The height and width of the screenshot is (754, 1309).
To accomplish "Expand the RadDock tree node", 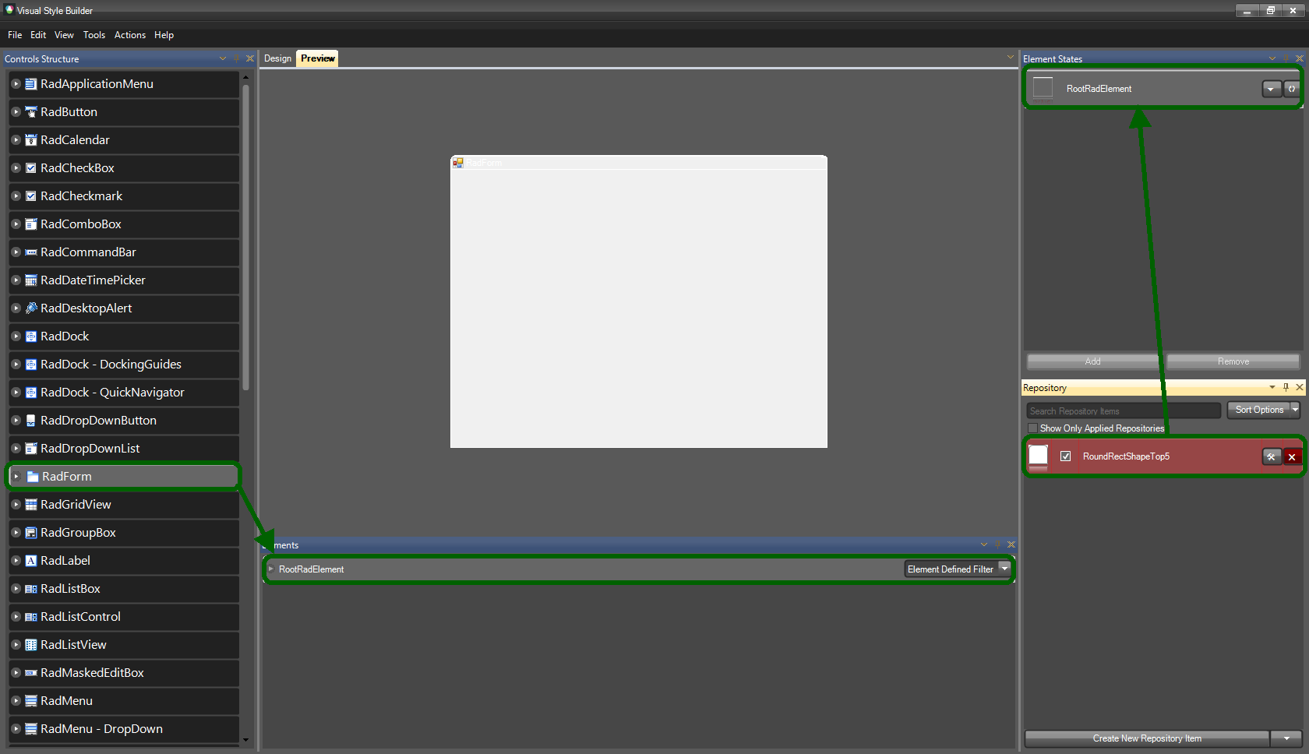I will pyautogui.click(x=16, y=336).
